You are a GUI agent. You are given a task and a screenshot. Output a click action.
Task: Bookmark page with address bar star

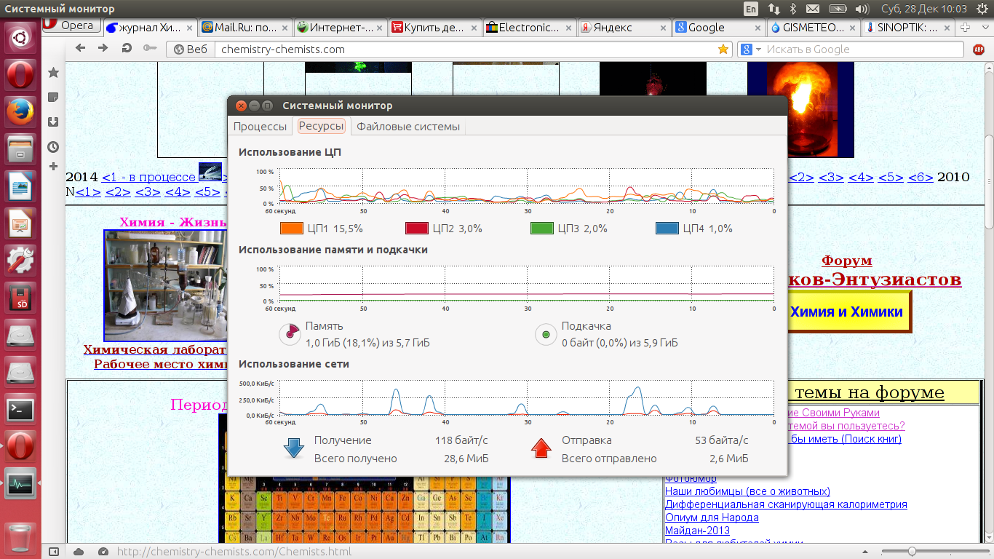[x=723, y=49]
